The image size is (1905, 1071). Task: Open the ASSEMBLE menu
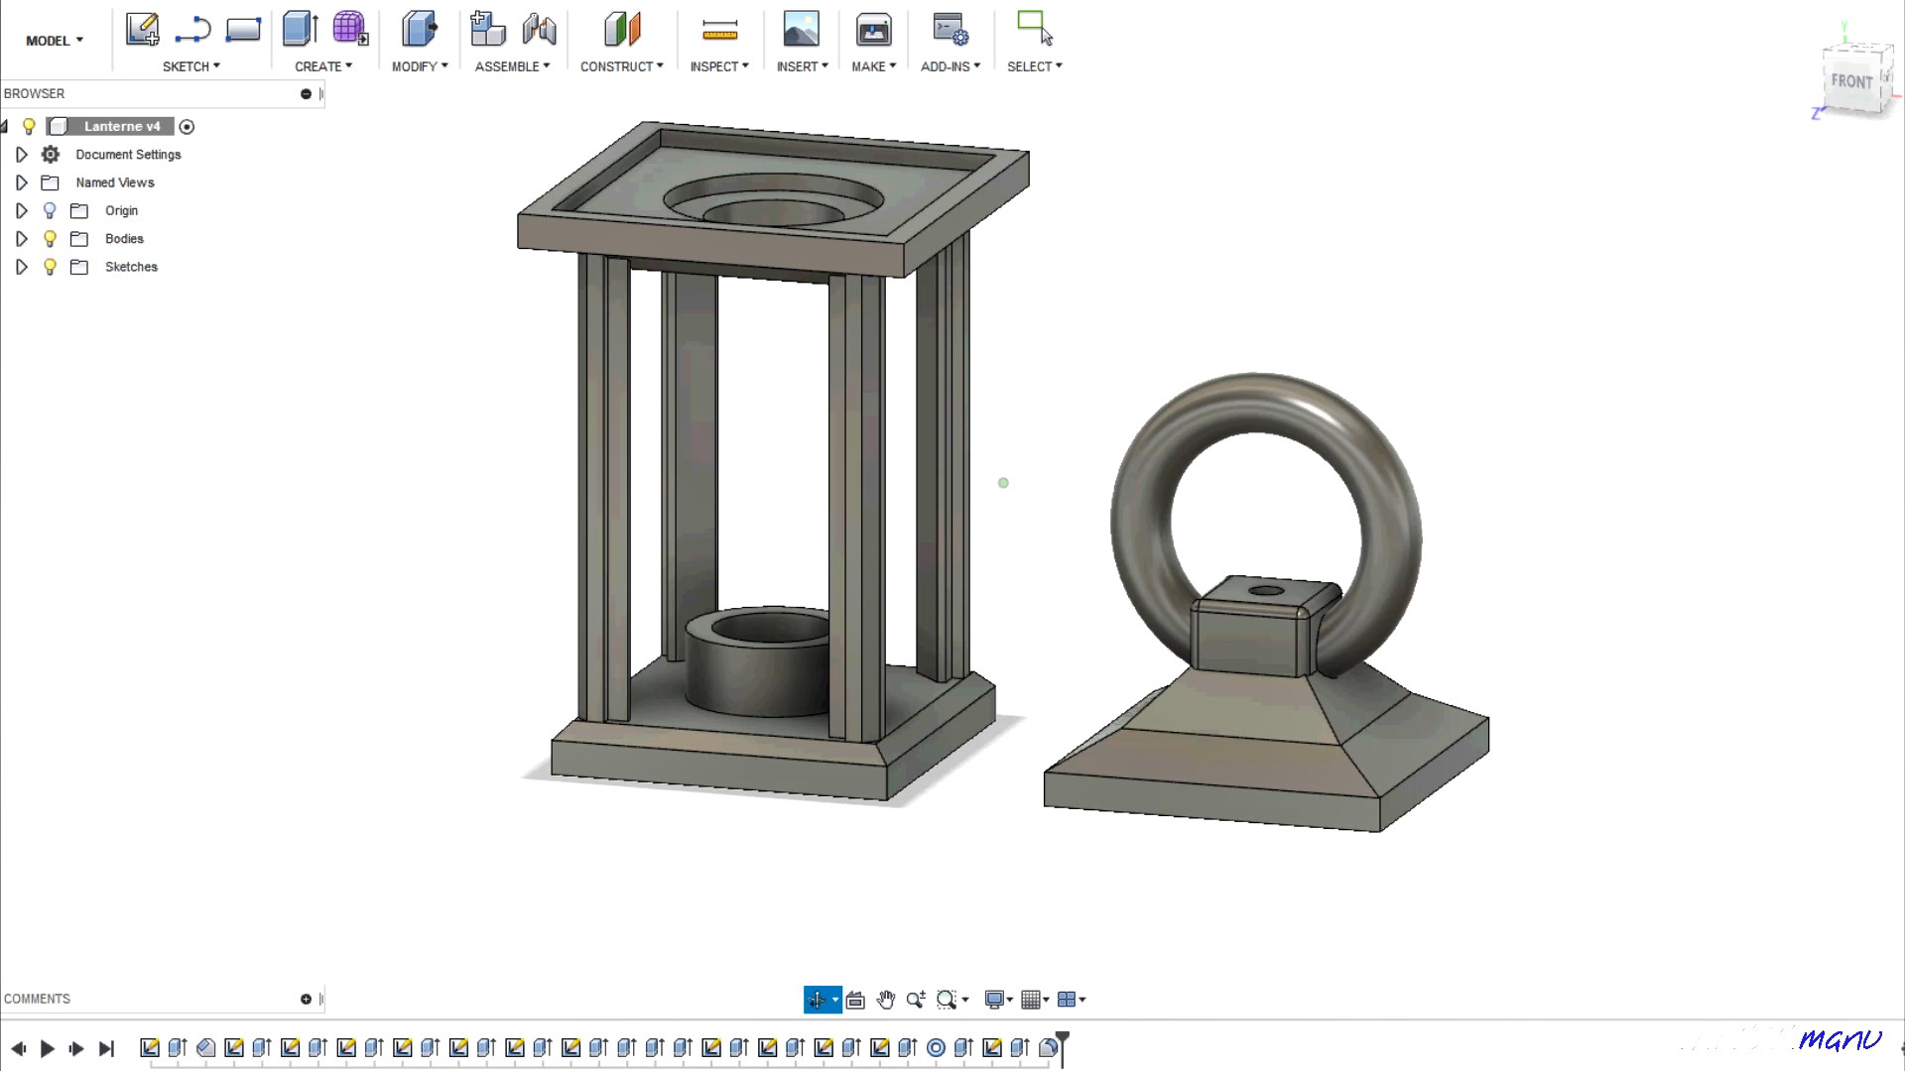[x=512, y=66]
